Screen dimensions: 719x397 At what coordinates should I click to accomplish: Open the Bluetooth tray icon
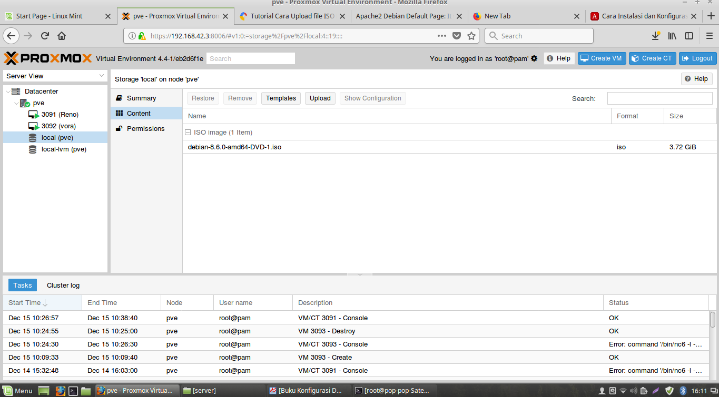pos(683,391)
